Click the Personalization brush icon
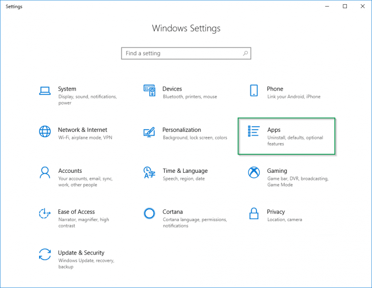Image resolution: width=372 pixels, height=288 pixels. pos(149,132)
